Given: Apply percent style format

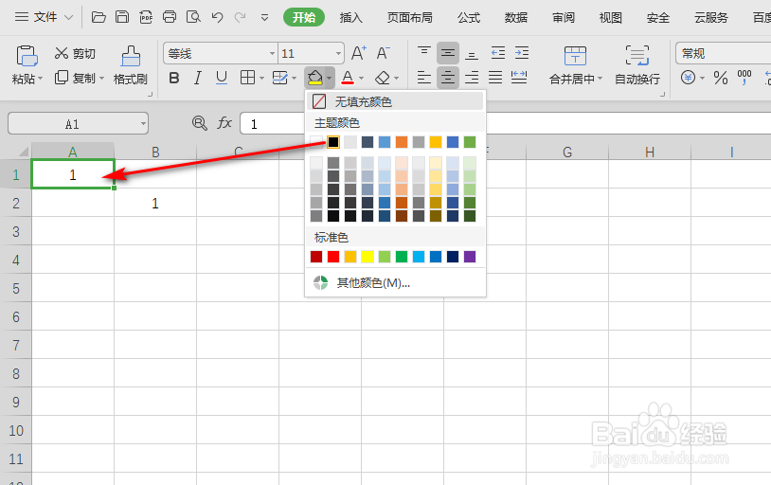Looking at the screenshot, I should [721, 78].
